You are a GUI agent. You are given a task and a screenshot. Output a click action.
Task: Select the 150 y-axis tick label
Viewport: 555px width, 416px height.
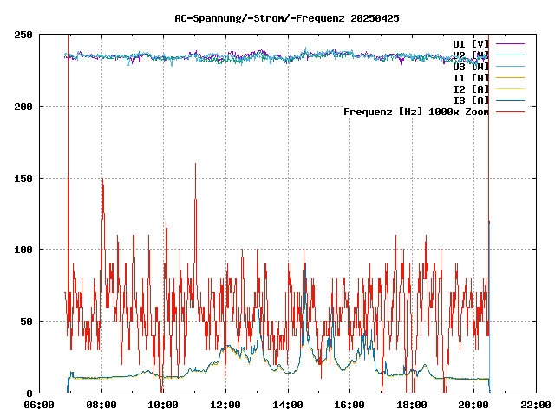point(24,178)
